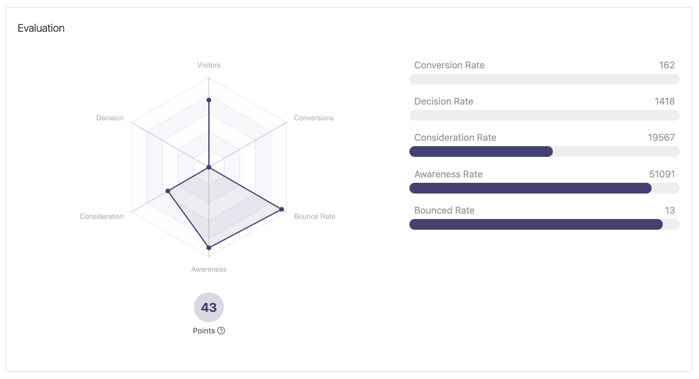Click the Decision axis label
The height and width of the screenshot is (379, 699).
pos(109,118)
